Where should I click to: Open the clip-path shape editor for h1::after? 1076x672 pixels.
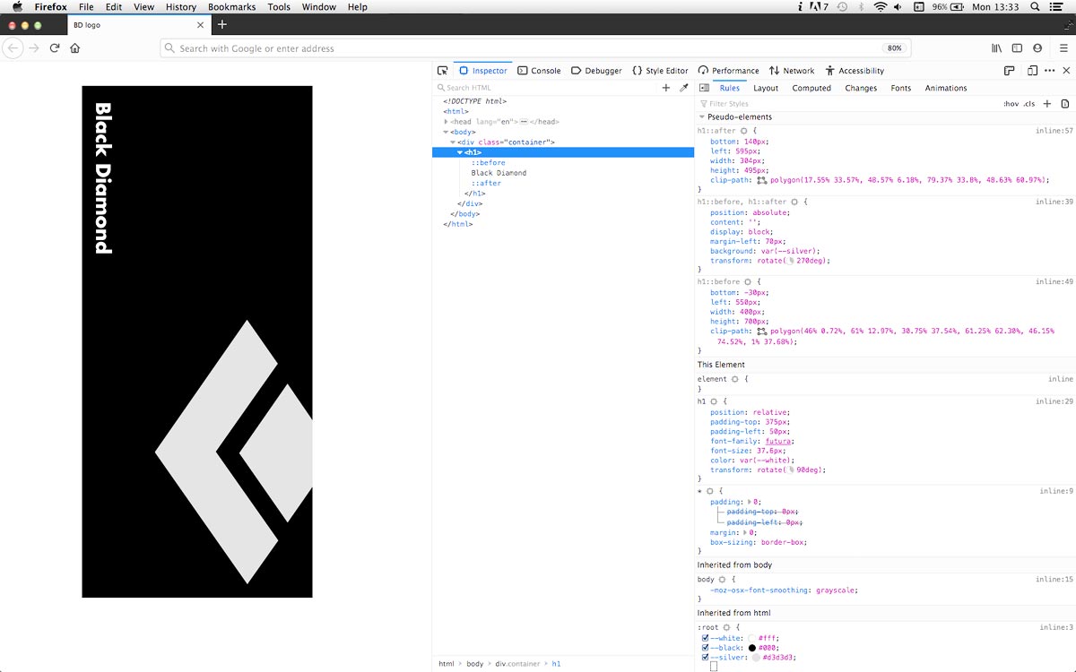(762, 180)
